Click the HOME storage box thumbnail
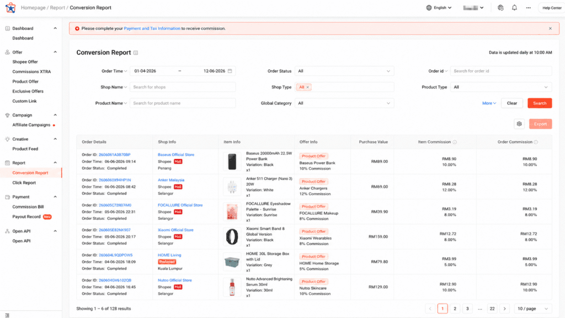Screen dimensions: 565x318 [x=232, y=262]
